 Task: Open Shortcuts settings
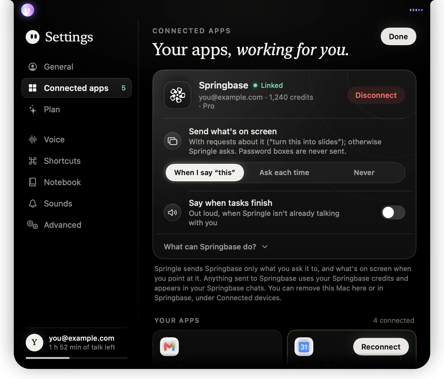coord(77,161)
